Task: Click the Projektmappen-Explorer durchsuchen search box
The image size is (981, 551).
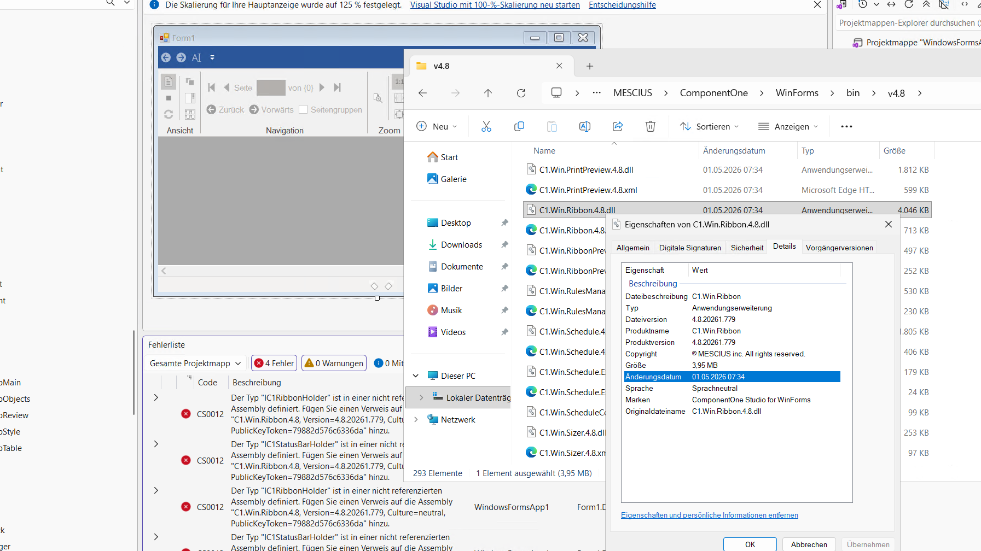Action: click(908, 23)
